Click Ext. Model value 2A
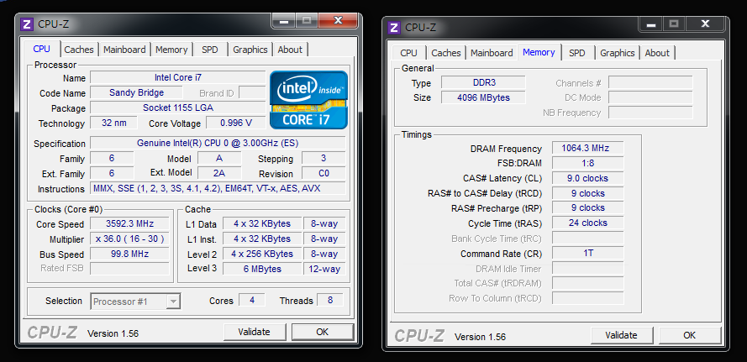Viewport: 747px width, 362px height. (x=219, y=173)
